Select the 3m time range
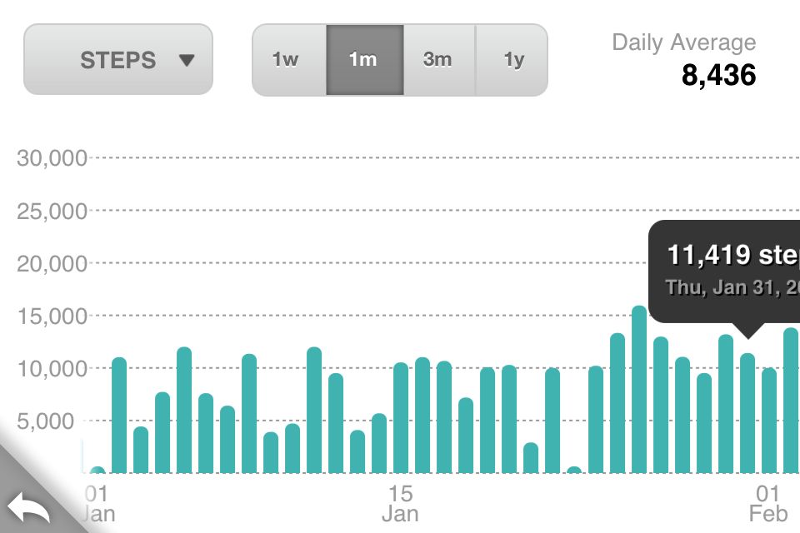The width and height of the screenshot is (800, 533). [x=439, y=60]
